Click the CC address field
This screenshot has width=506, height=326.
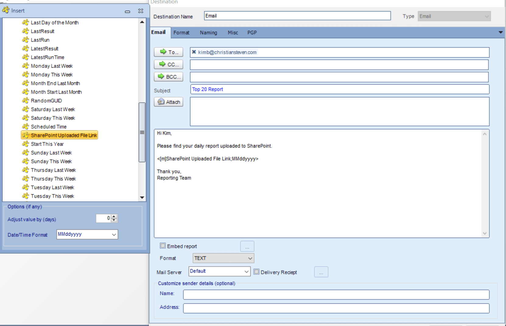pyautogui.click(x=339, y=65)
